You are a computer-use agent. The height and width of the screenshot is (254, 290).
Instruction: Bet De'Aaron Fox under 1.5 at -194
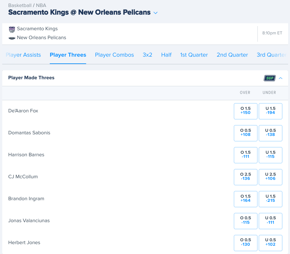(271, 111)
